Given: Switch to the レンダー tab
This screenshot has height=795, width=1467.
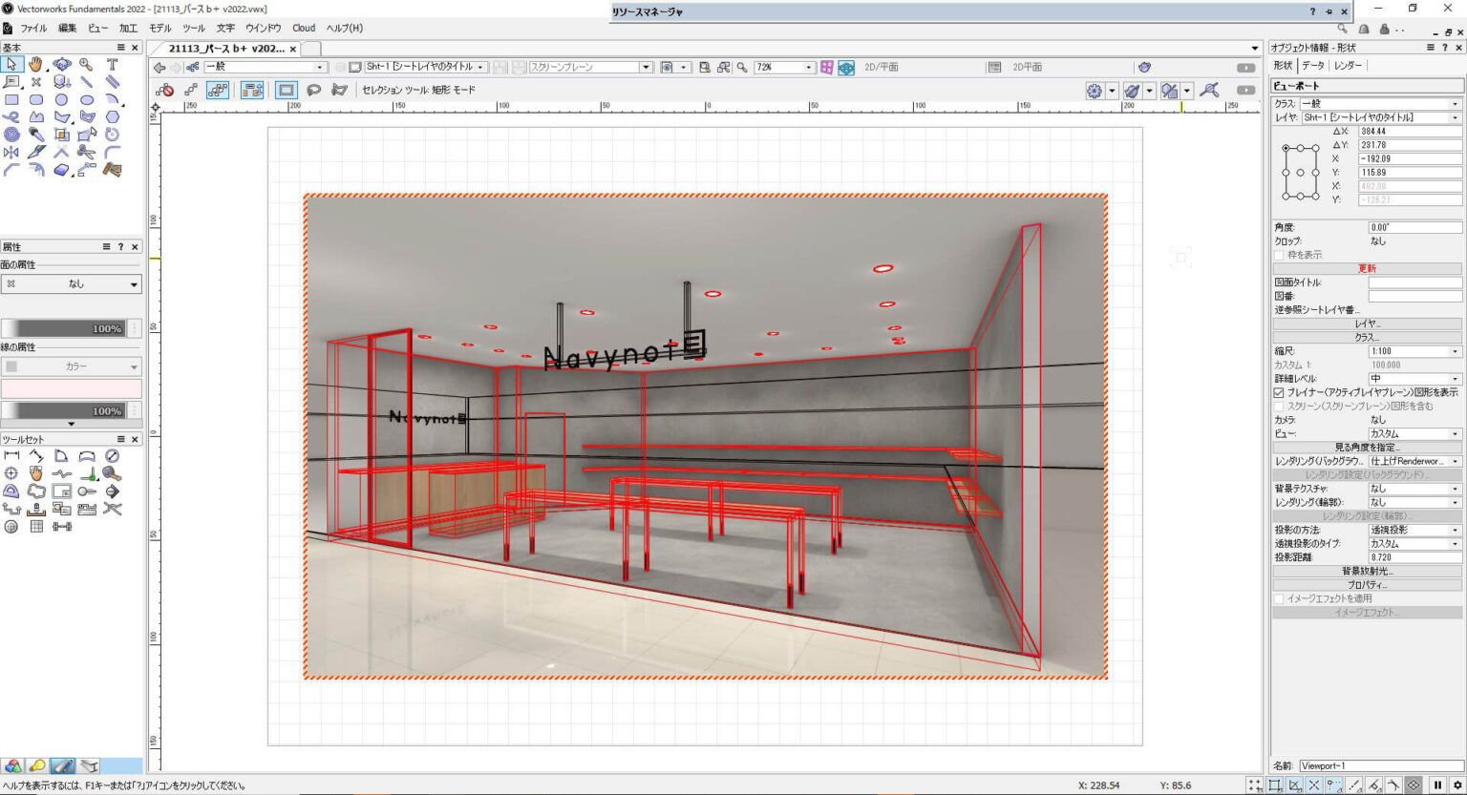Looking at the screenshot, I should (x=1349, y=65).
